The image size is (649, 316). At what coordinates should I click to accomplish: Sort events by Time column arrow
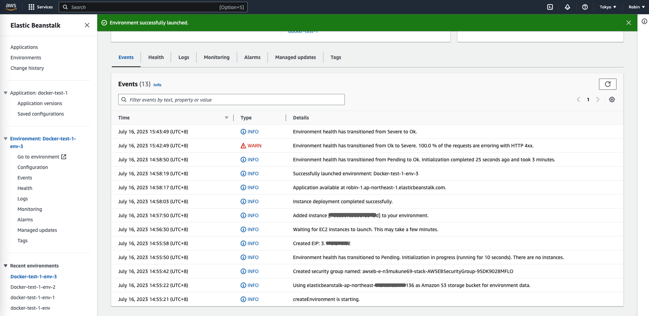pos(227,118)
